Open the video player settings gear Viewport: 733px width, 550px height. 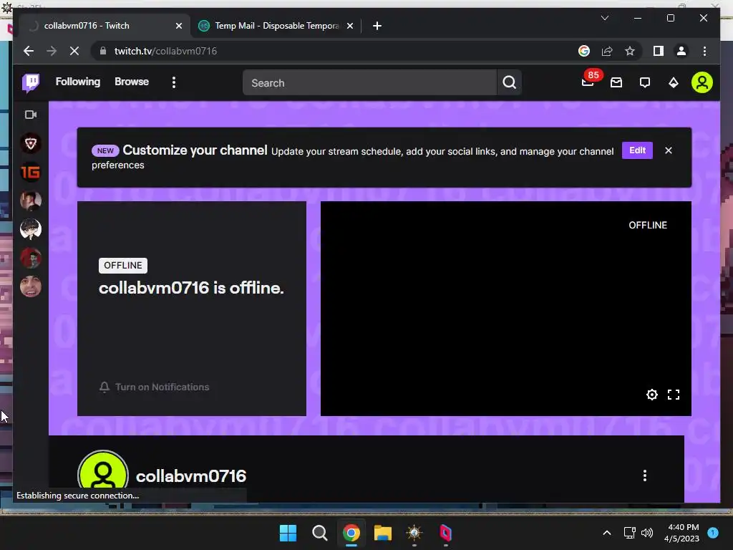[651, 395]
